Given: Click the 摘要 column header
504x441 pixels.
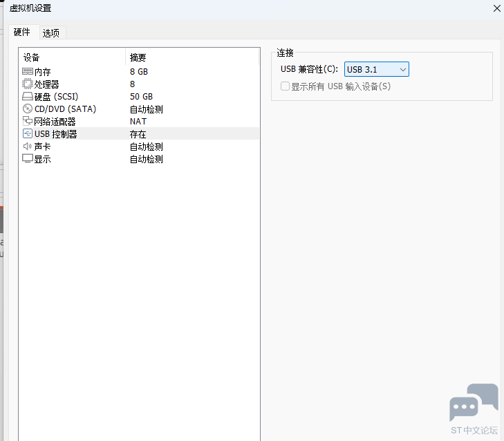Looking at the screenshot, I should coord(138,57).
